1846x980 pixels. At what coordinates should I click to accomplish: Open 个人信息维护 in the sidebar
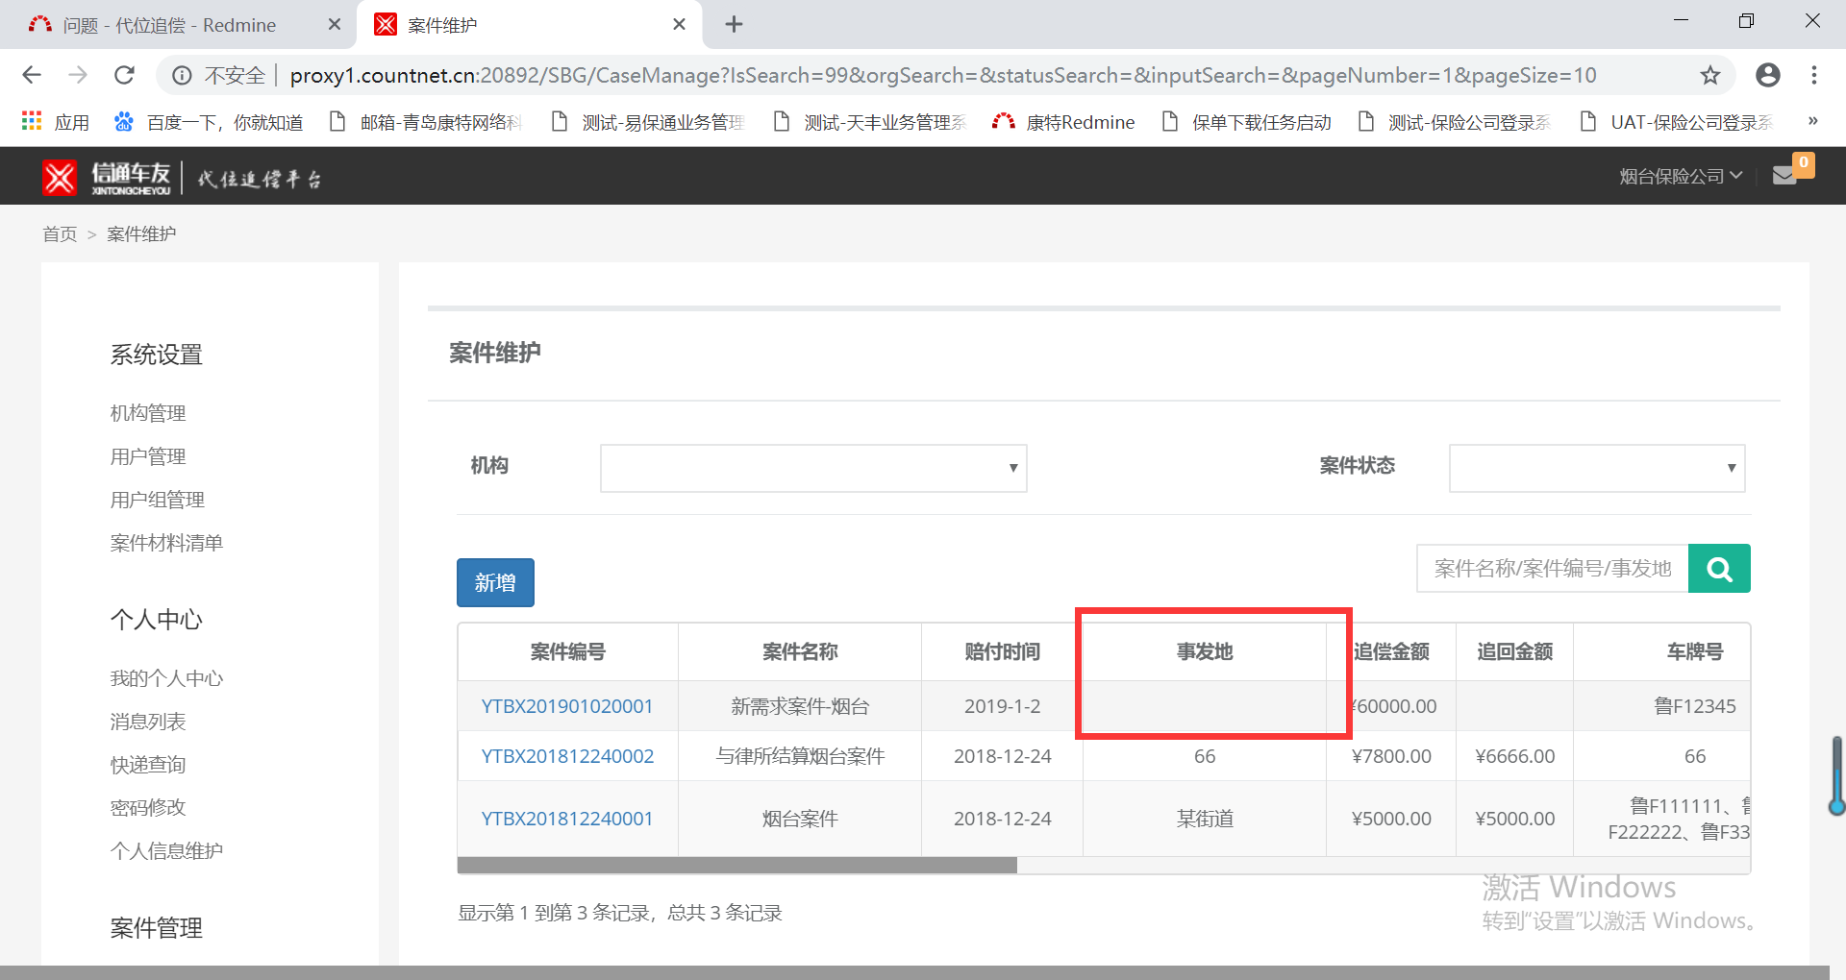[x=166, y=850]
